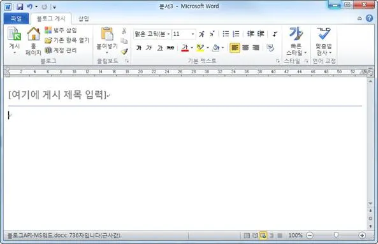Click the Grow Font icon
This screenshot has height=244, width=378.
[x=201, y=34]
